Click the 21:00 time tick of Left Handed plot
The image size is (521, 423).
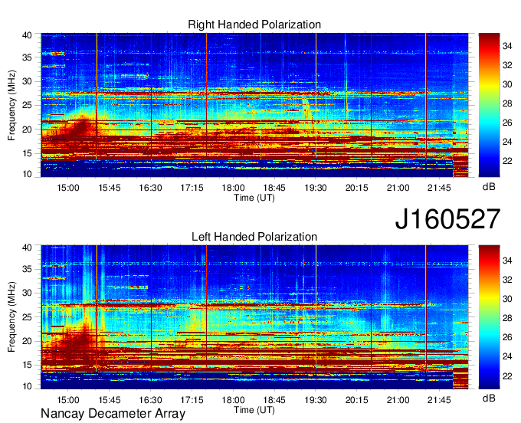(x=398, y=400)
